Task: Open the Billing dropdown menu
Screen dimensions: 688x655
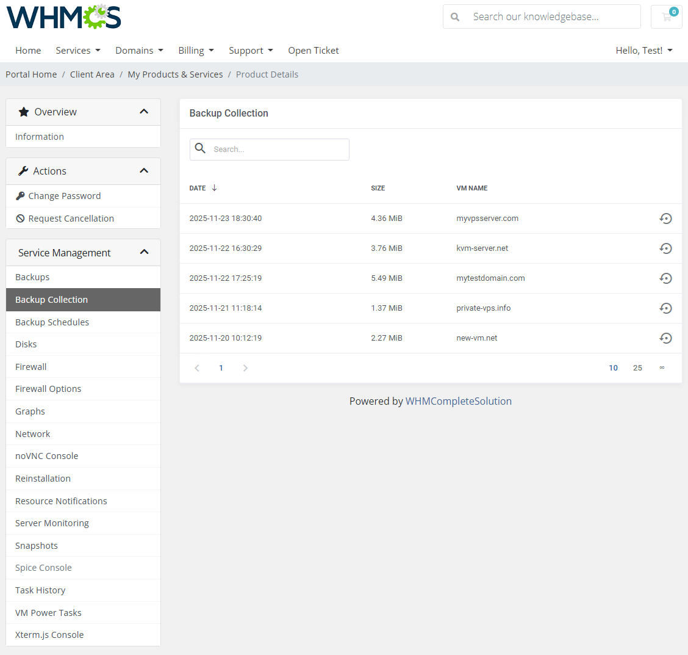Action: tap(196, 50)
